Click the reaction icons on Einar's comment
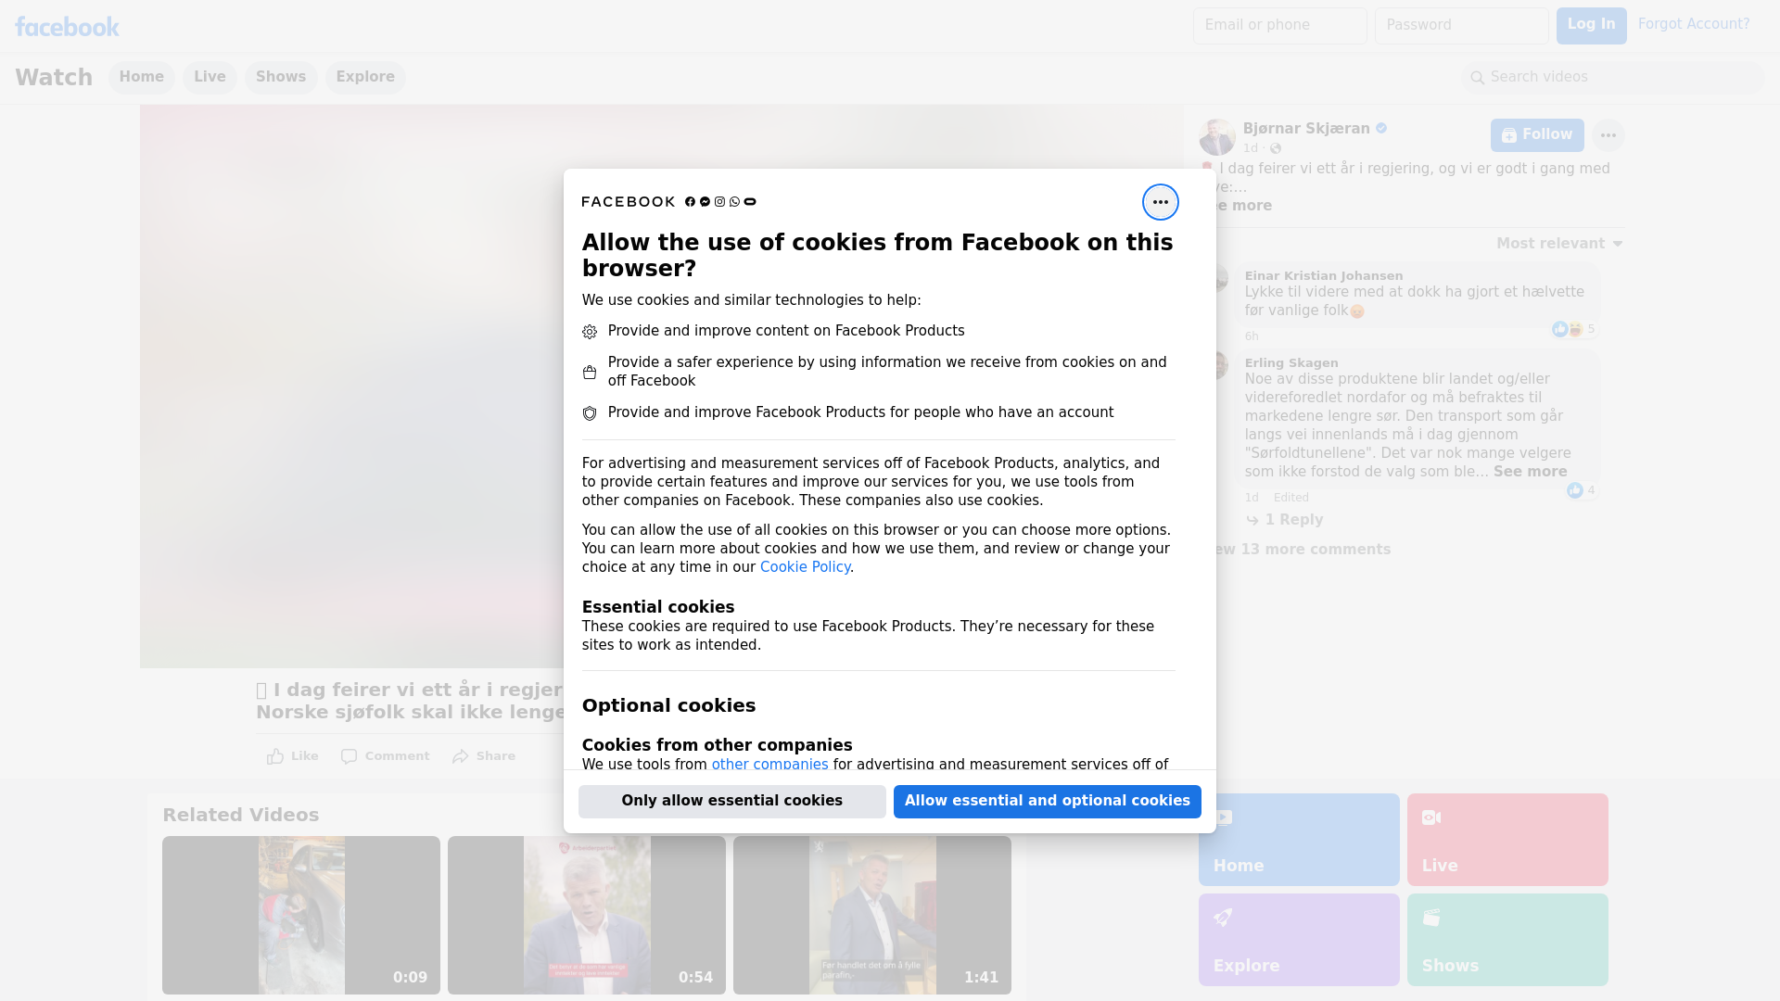 pyautogui.click(x=1568, y=329)
